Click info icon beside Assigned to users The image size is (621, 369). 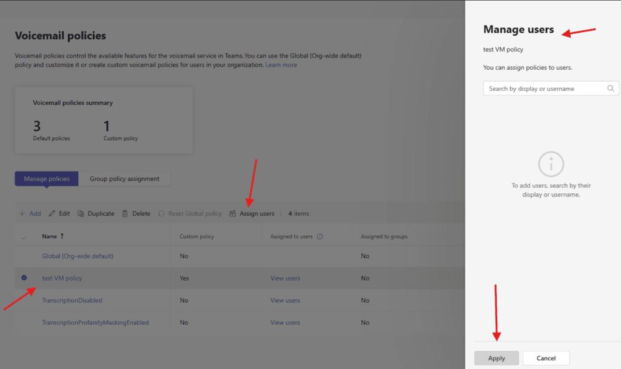click(x=320, y=237)
